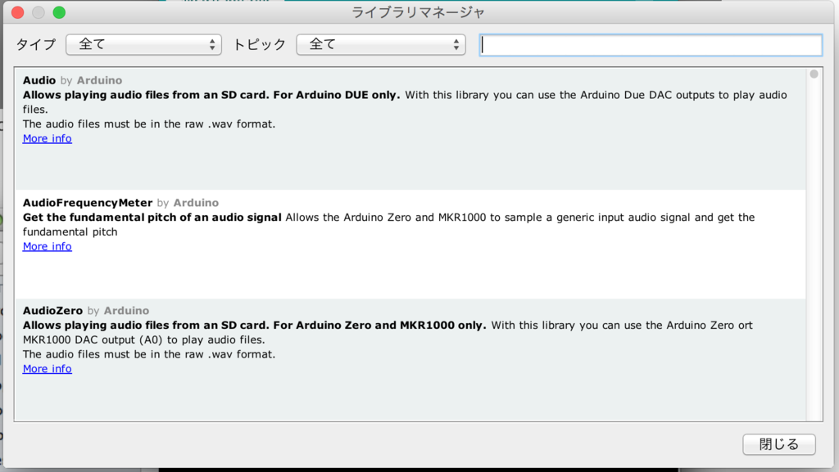Click the タイプ label
The width and height of the screenshot is (839, 472).
(x=36, y=44)
